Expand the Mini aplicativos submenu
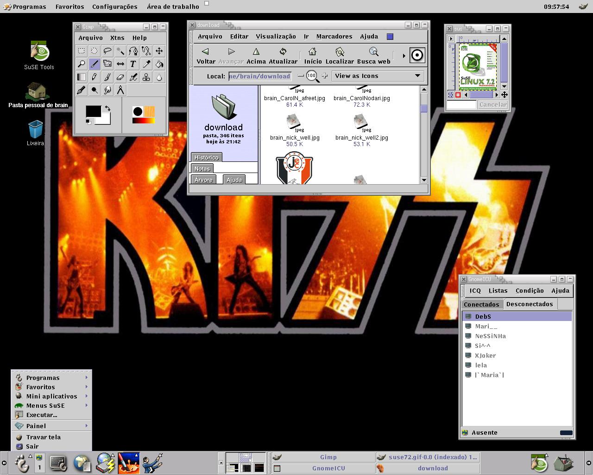The height and width of the screenshot is (475, 593). (51, 396)
